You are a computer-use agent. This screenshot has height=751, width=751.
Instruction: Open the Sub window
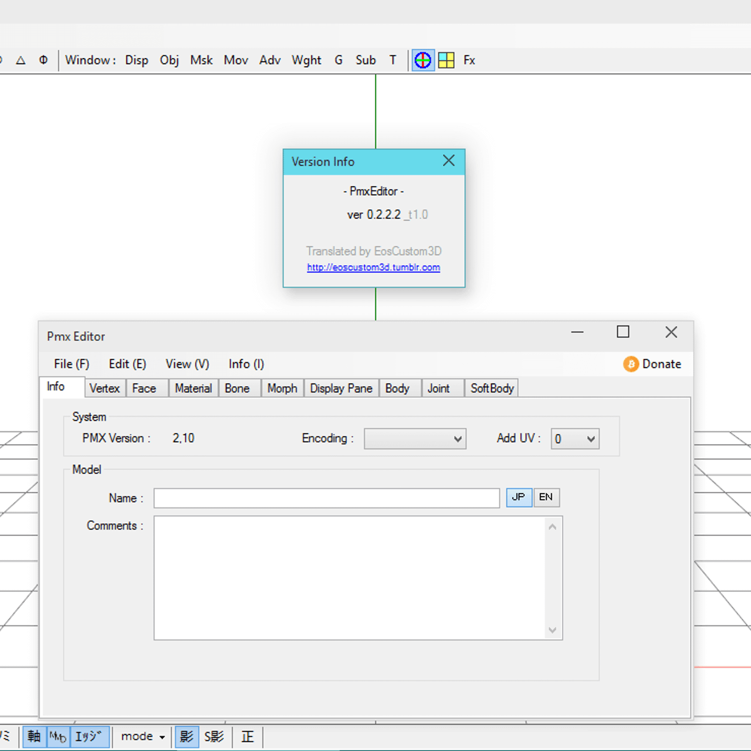point(366,60)
